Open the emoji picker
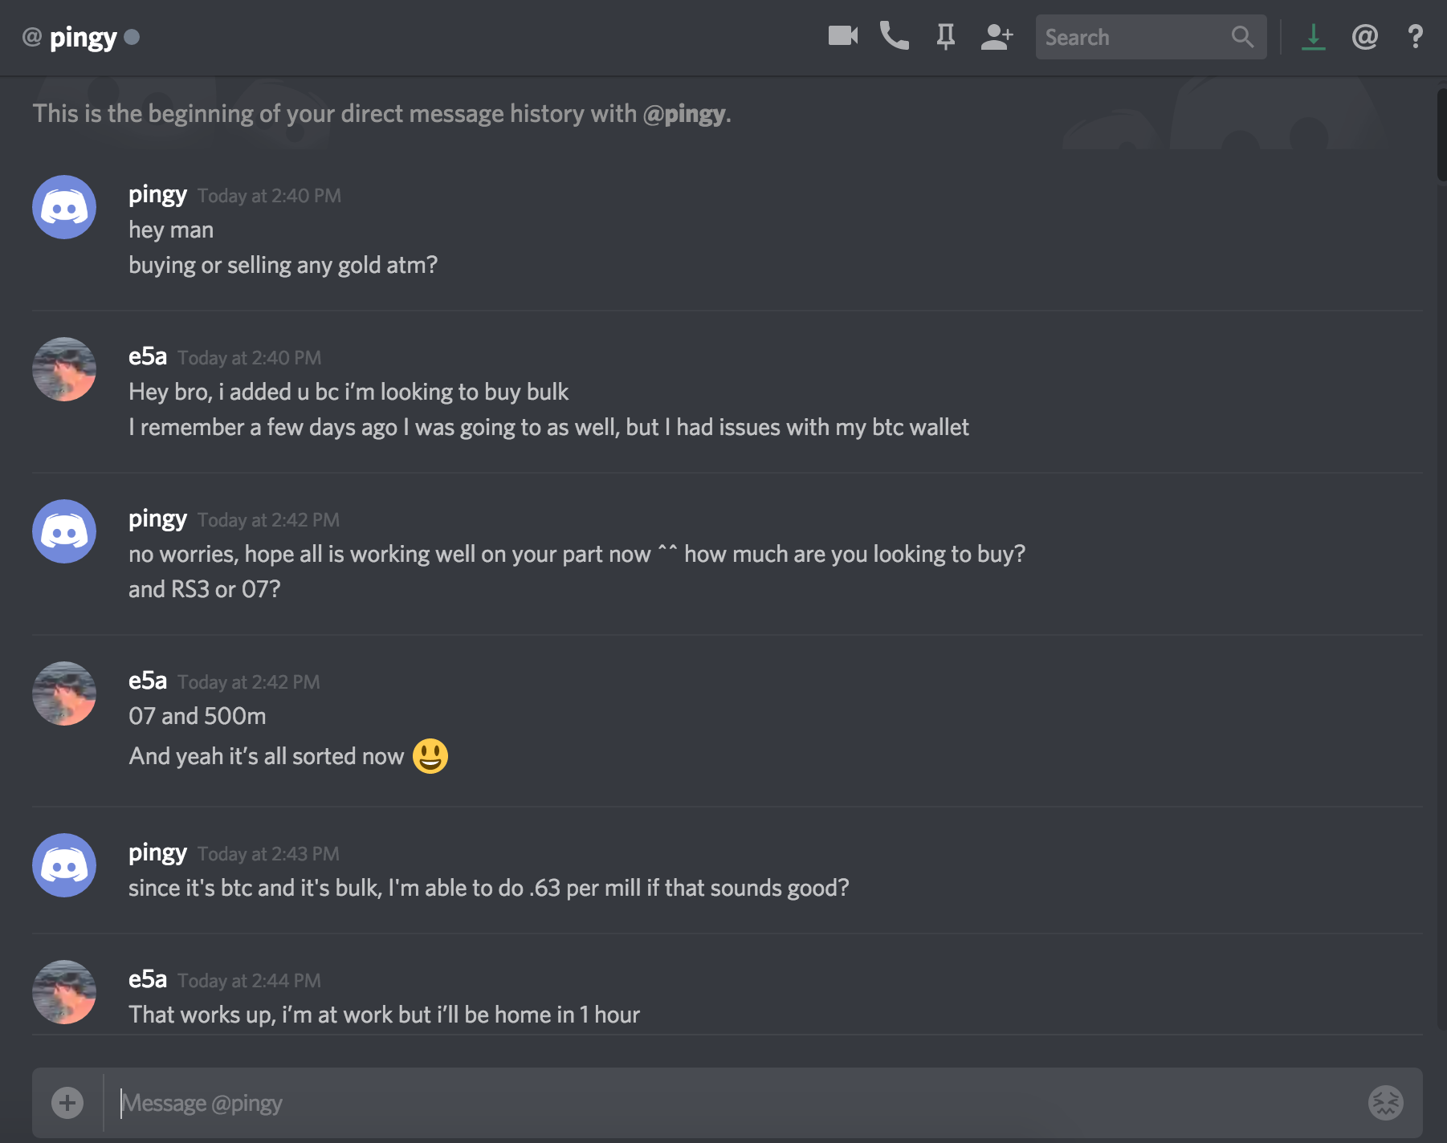 (x=1385, y=1102)
